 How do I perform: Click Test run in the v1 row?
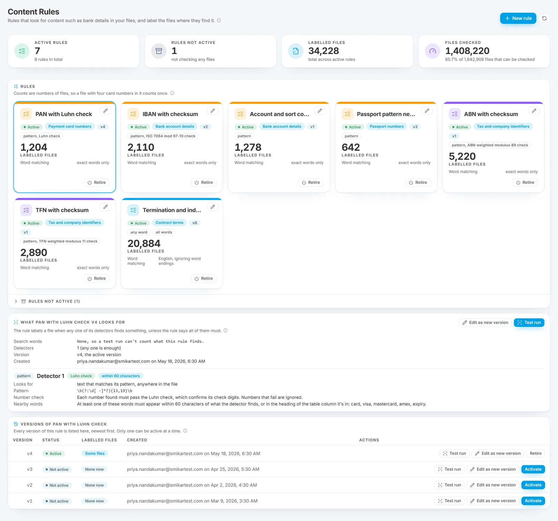pyautogui.click(x=450, y=501)
